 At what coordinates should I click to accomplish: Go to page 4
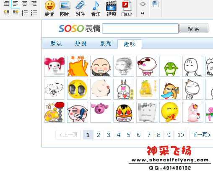point(118,135)
